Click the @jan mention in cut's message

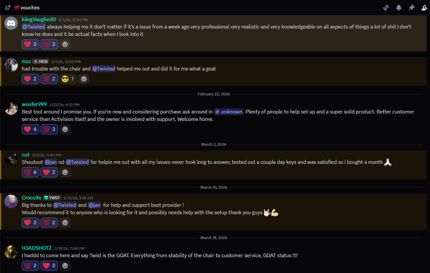tap(51, 162)
